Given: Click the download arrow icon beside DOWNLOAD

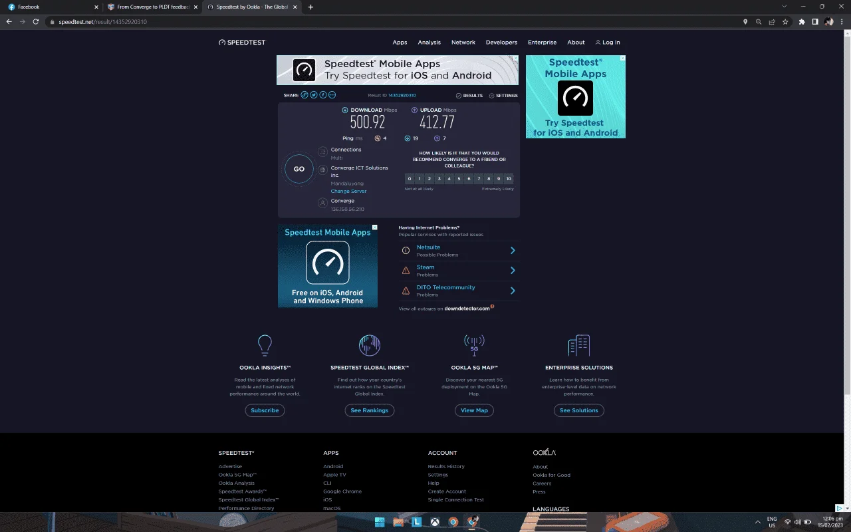Looking at the screenshot, I should pos(345,110).
